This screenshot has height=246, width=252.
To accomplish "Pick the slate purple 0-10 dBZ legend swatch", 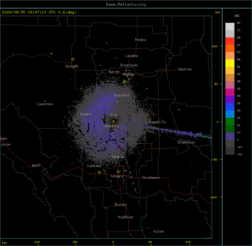I will [x=230, y=136].
